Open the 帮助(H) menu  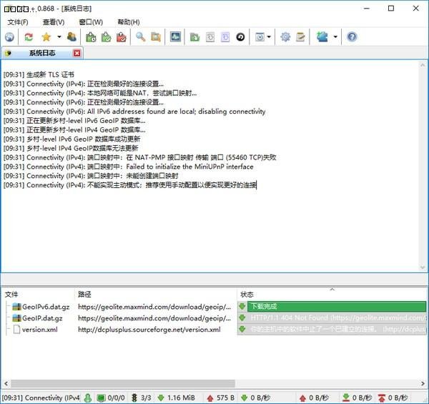click(x=129, y=22)
